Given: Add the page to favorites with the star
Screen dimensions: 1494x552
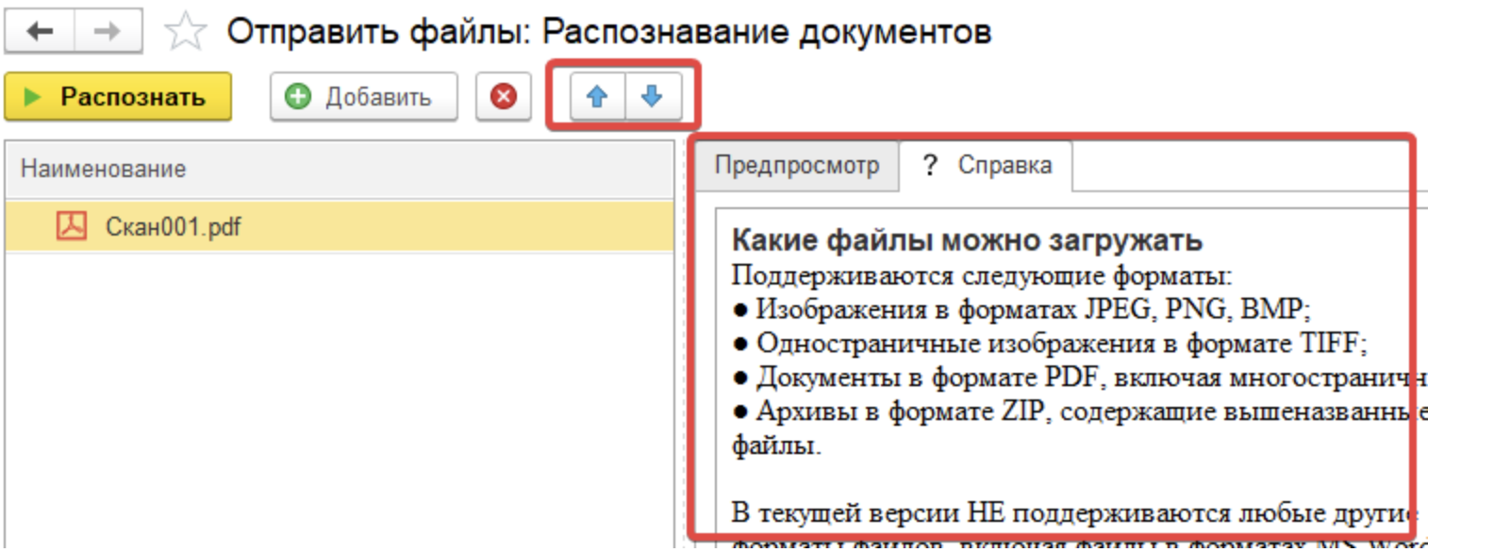Looking at the screenshot, I should point(185,32).
